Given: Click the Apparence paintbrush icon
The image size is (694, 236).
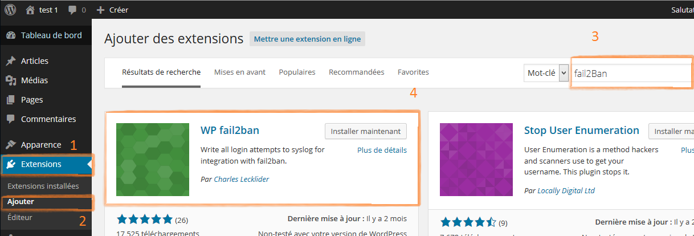Looking at the screenshot, I should click(x=11, y=144).
